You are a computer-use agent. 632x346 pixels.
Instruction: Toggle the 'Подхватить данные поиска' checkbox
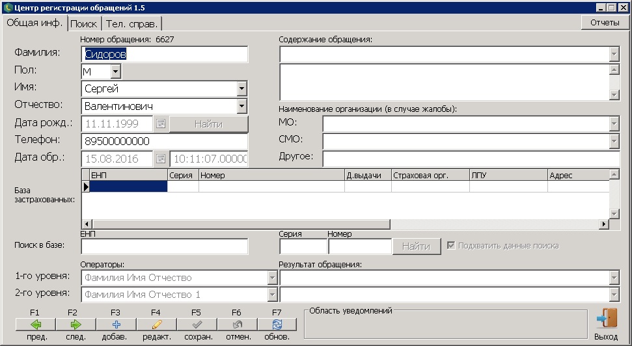[x=451, y=246]
